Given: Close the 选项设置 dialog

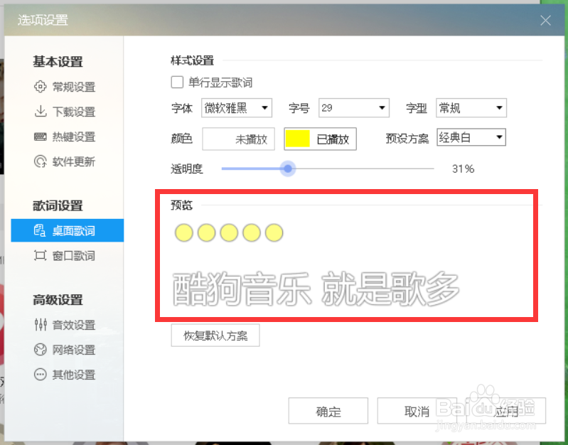Looking at the screenshot, I should click(545, 21).
